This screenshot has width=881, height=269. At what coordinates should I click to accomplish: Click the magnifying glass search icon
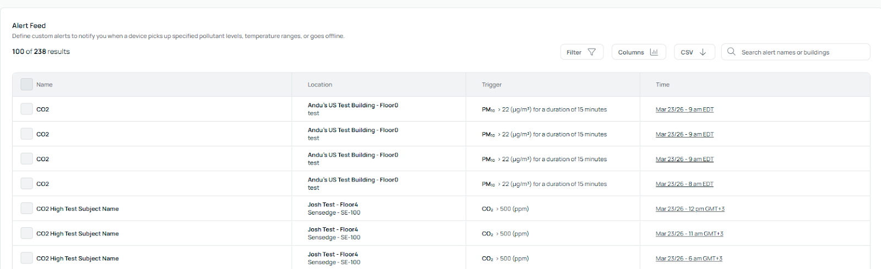[x=731, y=52]
